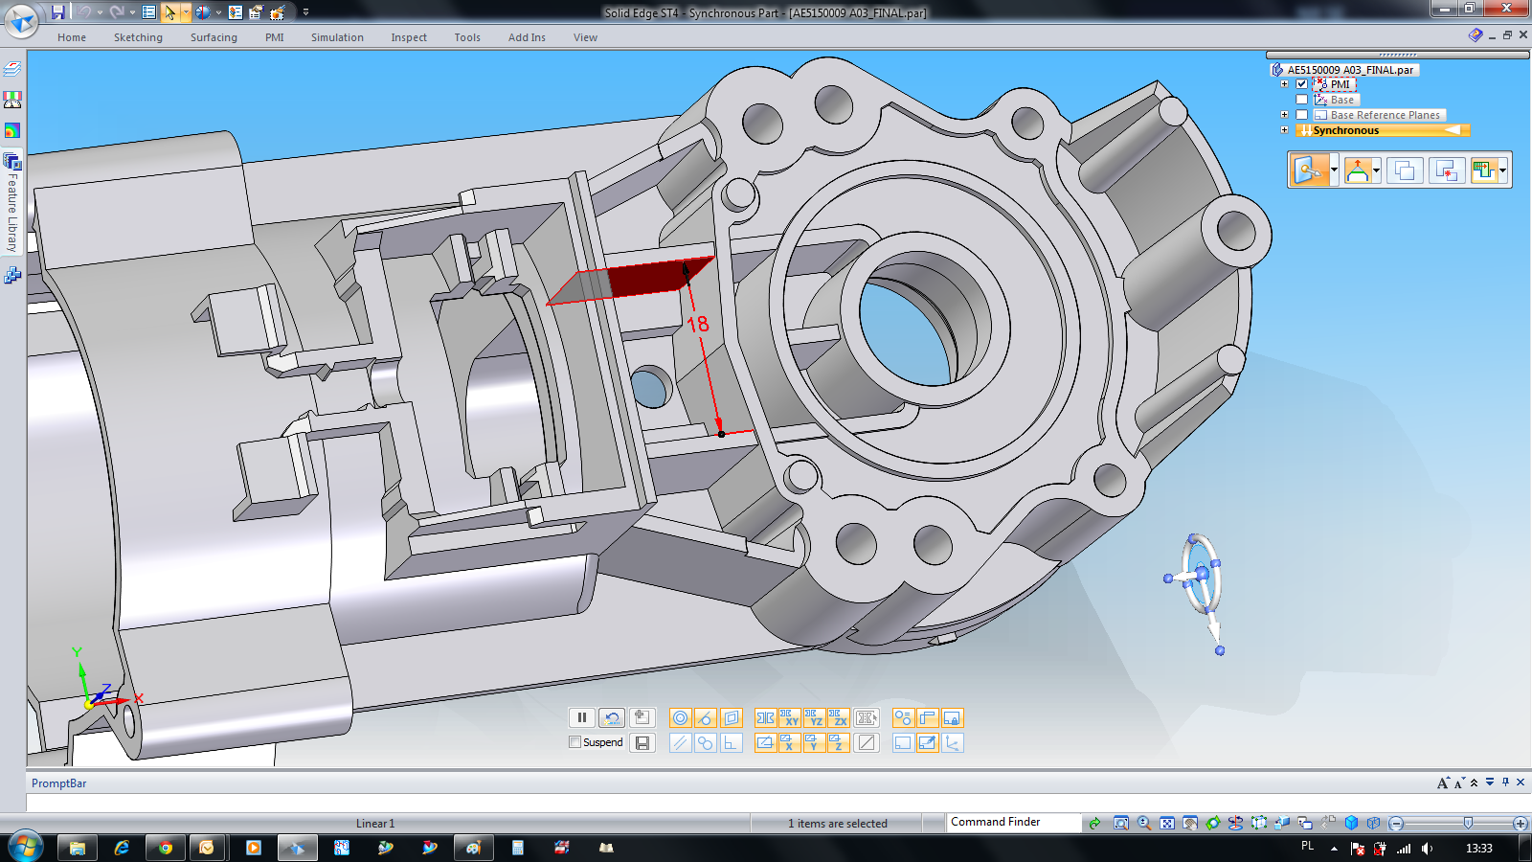Expand the Base Reference Planes node
Screen dimensions: 1532x862
tap(1285, 115)
